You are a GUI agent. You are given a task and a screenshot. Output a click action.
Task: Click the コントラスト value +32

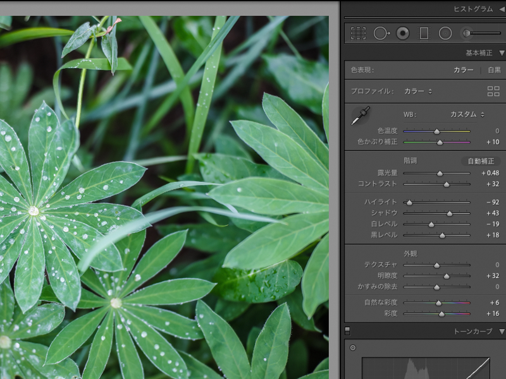[x=493, y=184]
